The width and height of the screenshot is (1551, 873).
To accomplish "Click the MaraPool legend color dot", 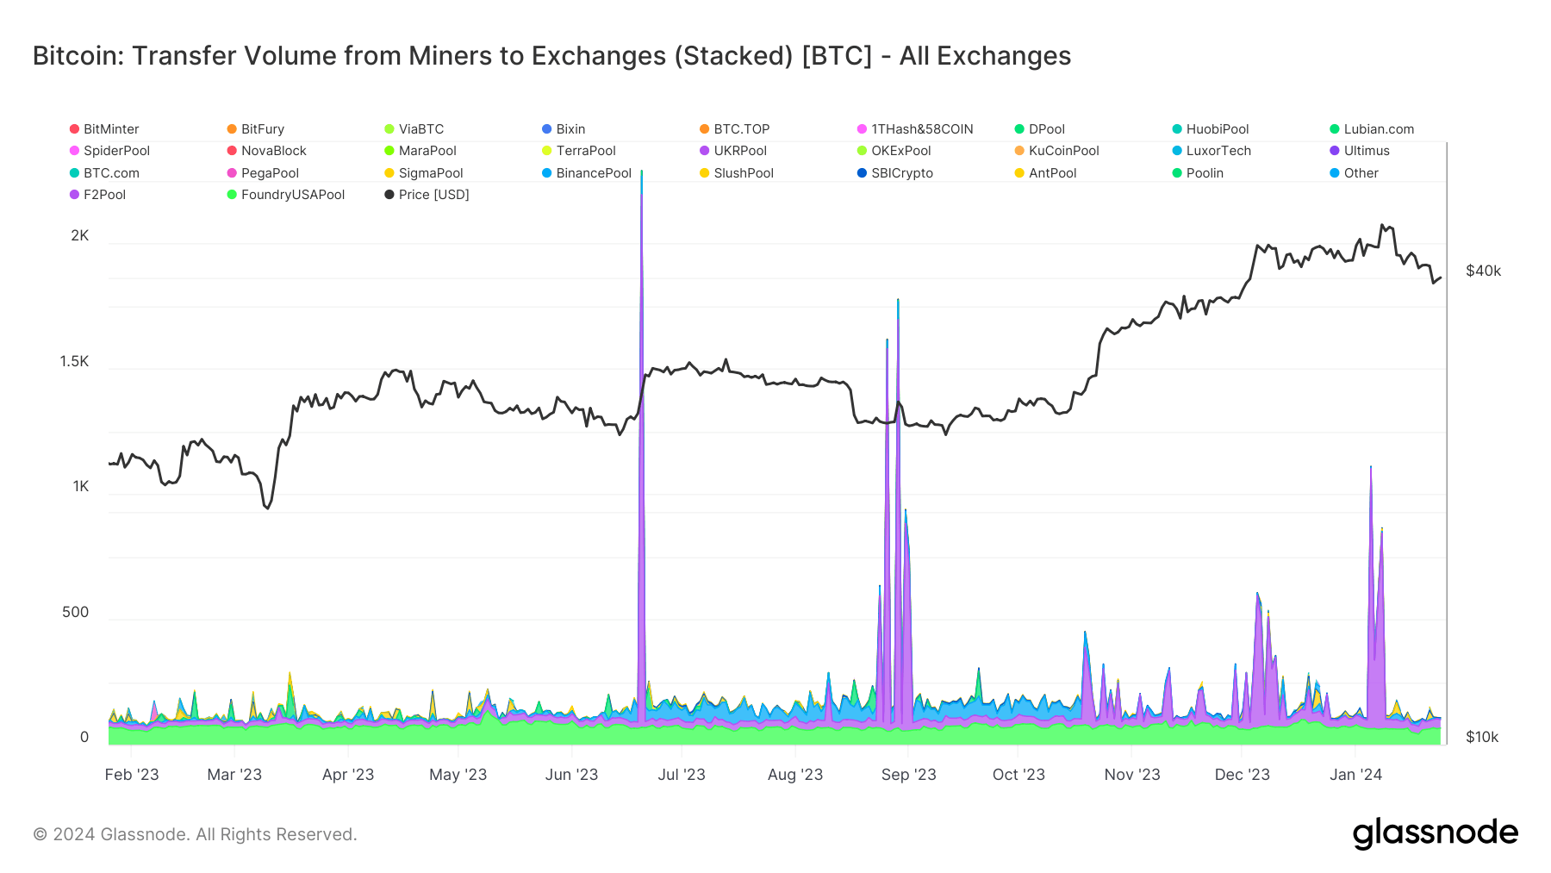I will pyautogui.click(x=389, y=151).
